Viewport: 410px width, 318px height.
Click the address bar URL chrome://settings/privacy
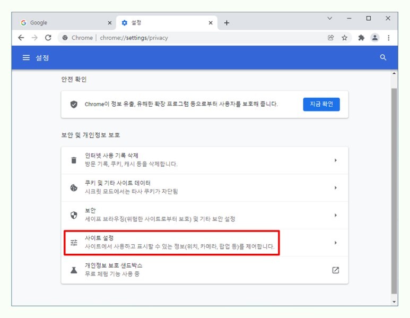click(134, 38)
